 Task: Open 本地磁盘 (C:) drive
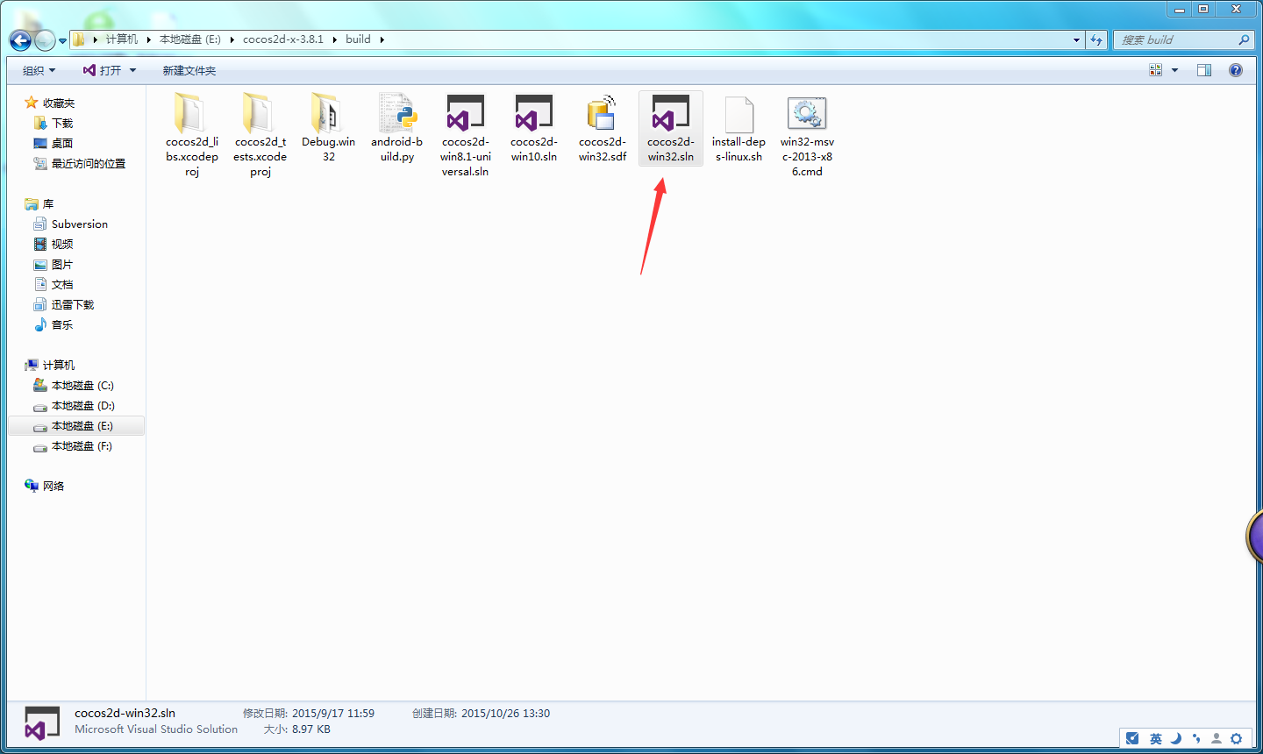pyautogui.click(x=82, y=385)
